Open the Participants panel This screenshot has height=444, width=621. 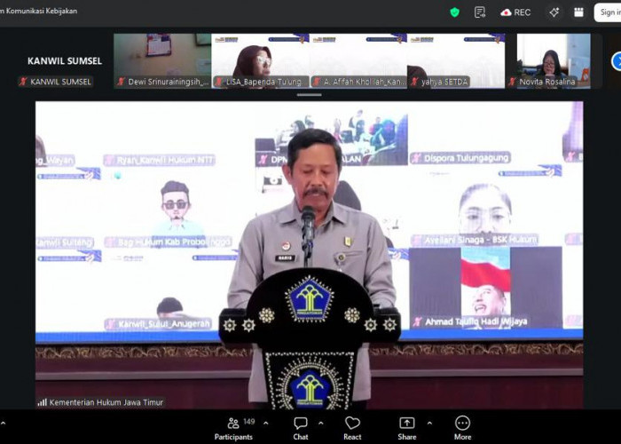click(x=233, y=429)
